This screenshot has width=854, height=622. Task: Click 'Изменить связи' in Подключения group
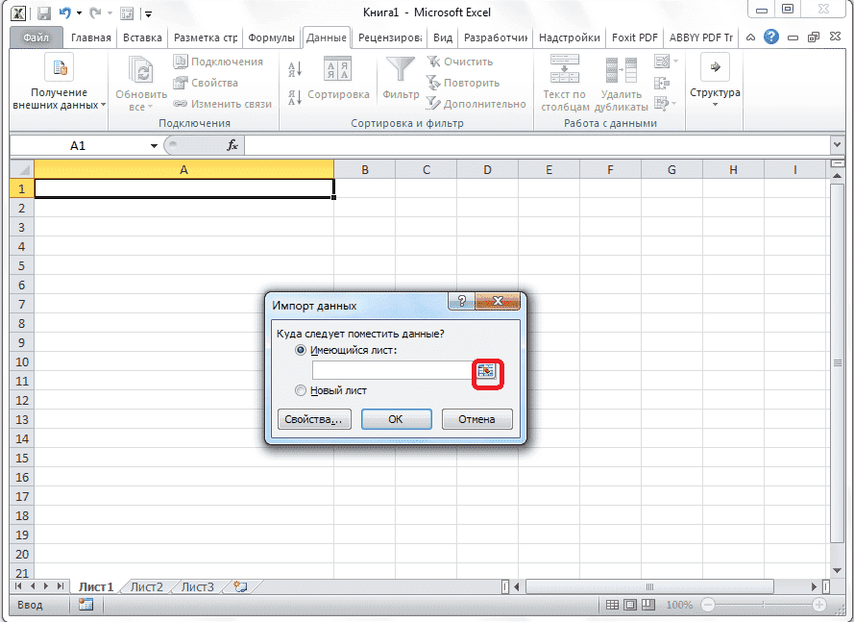click(x=228, y=105)
